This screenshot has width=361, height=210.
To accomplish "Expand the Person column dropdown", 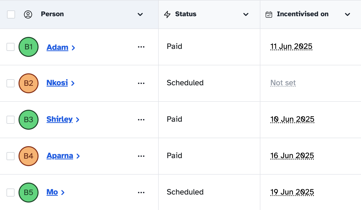I will [x=140, y=14].
